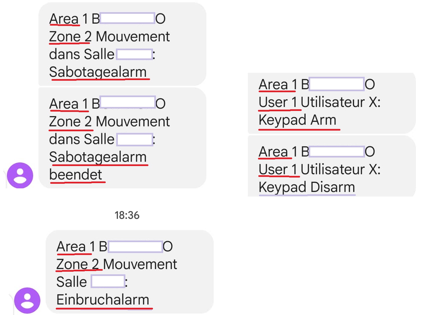The image size is (431, 315).
Task: Select Zone 2 in the Einbruchalarm message
Action: coord(77,264)
